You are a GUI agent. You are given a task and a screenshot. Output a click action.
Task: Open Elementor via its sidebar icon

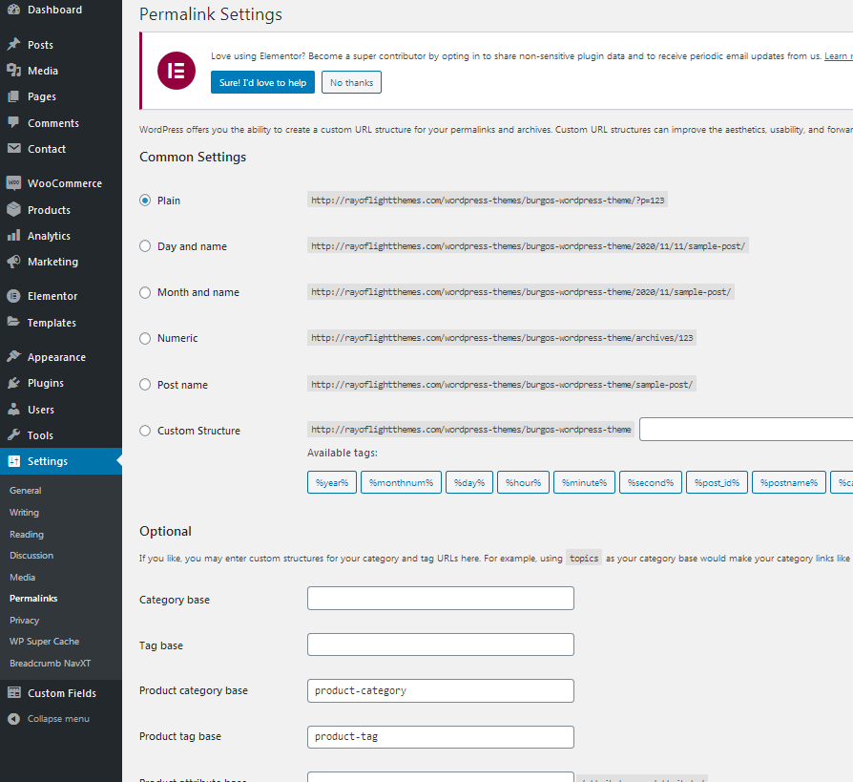(13, 296)
